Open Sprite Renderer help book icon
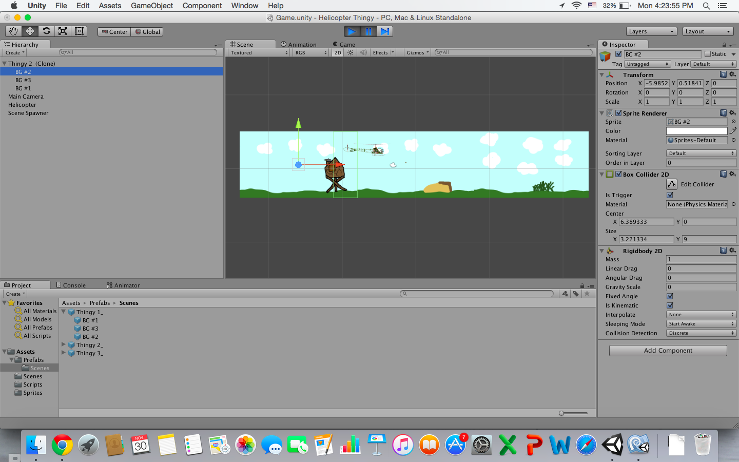The image size is (739, 462). [723, 113]
